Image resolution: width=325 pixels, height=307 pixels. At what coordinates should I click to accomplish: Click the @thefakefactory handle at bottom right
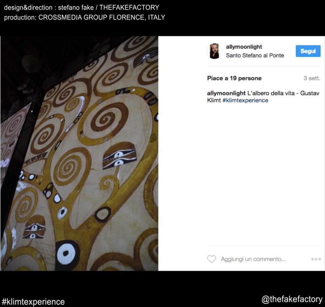(x=292, y=299)
